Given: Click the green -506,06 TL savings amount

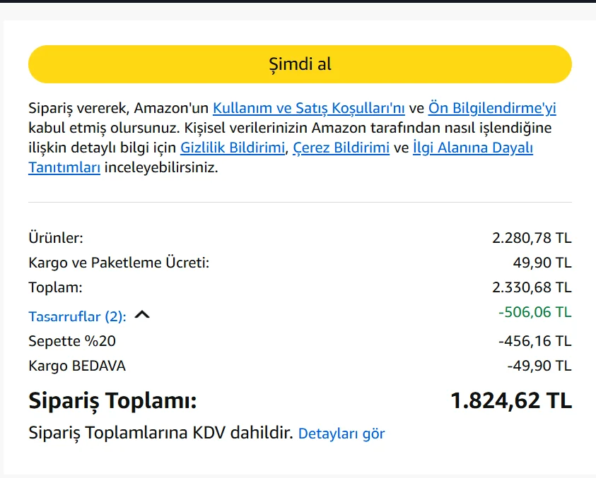Looking at the screenshot, I should (x=534, y=312).
